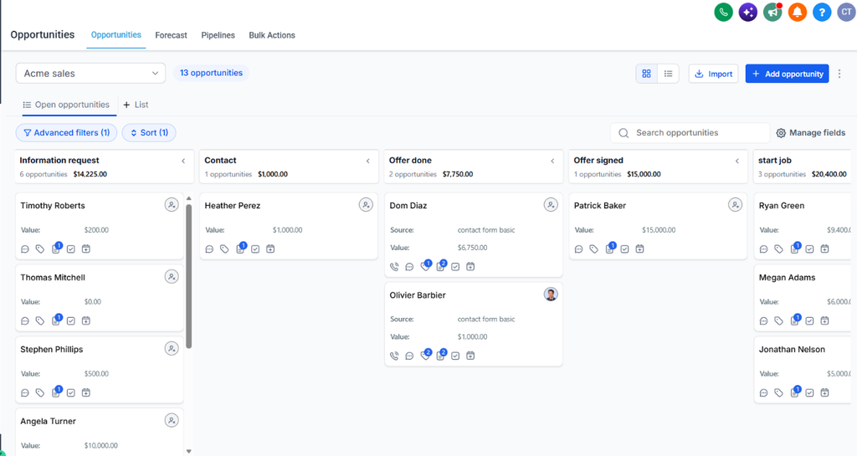Viewport: 857px width, 456px height.
Task: Collapse the Offer signed column
Action: click(737, 161)
